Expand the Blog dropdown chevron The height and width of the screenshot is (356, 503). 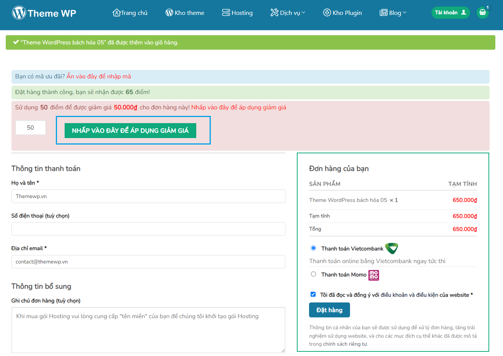[405, 13]
